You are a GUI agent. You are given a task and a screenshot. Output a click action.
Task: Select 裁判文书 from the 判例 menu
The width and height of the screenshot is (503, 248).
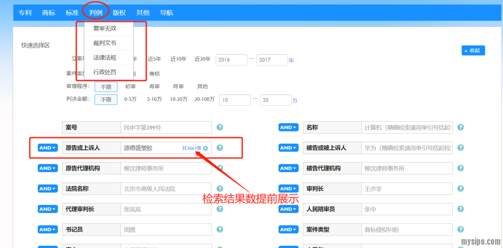(x=105, y=43)
